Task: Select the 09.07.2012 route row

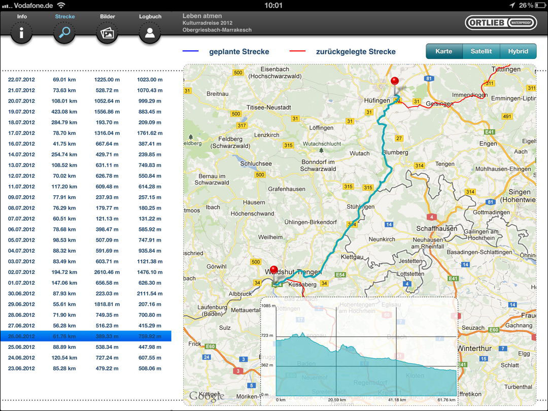Action: point(86,197)
